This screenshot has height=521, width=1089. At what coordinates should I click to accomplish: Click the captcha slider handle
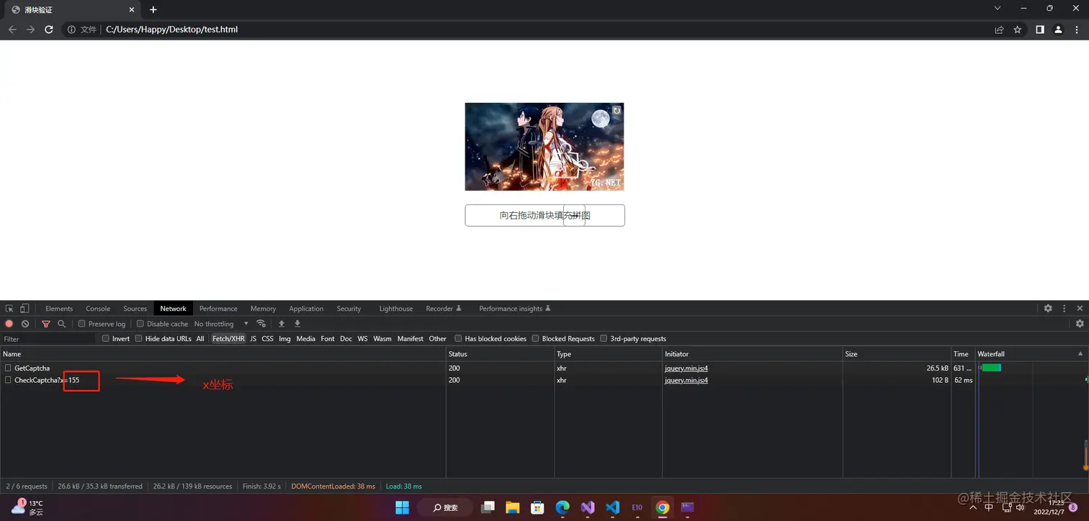point(574,215)
